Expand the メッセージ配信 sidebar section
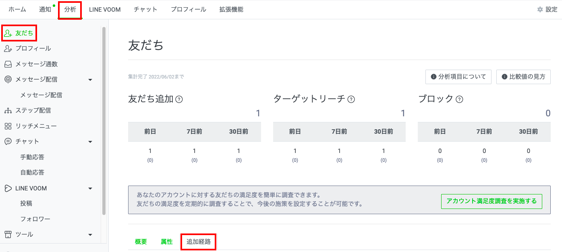 coord(90,79)
